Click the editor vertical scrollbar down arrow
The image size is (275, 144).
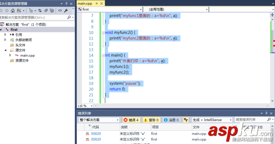pyautogui.click(x=272, y=101)
